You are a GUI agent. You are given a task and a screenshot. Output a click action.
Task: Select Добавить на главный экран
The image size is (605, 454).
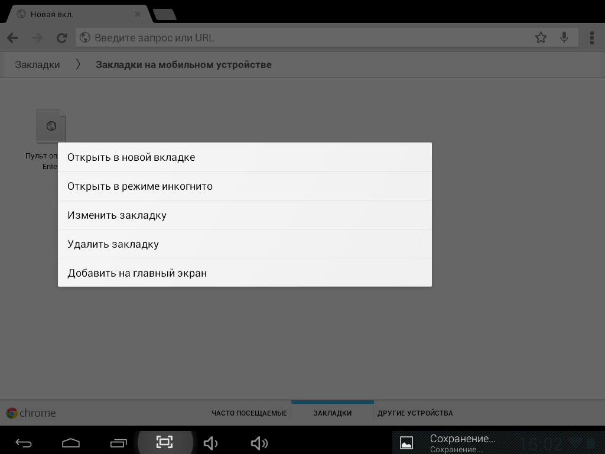tap(245, 273)
